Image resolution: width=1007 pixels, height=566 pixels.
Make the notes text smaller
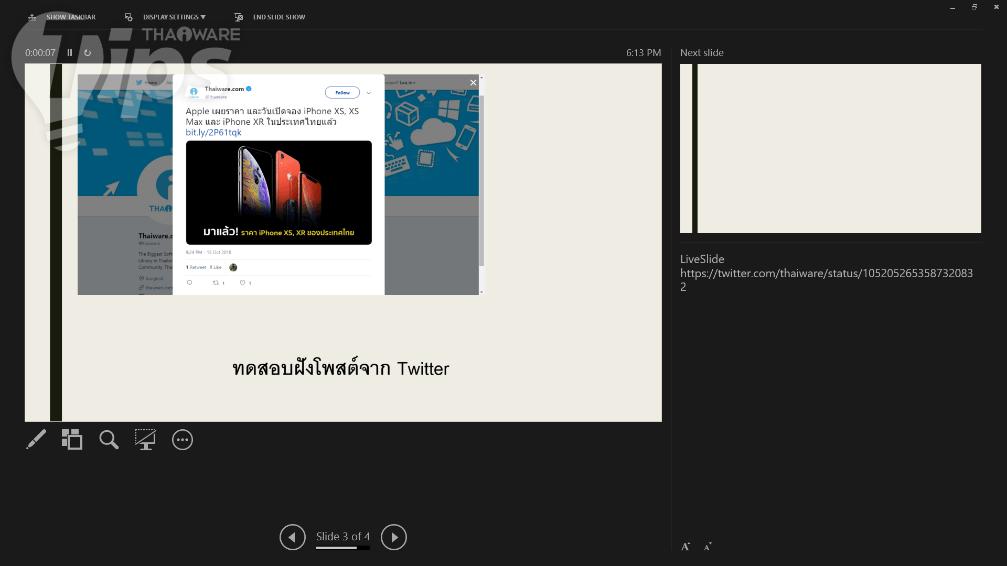click(708, 547)
